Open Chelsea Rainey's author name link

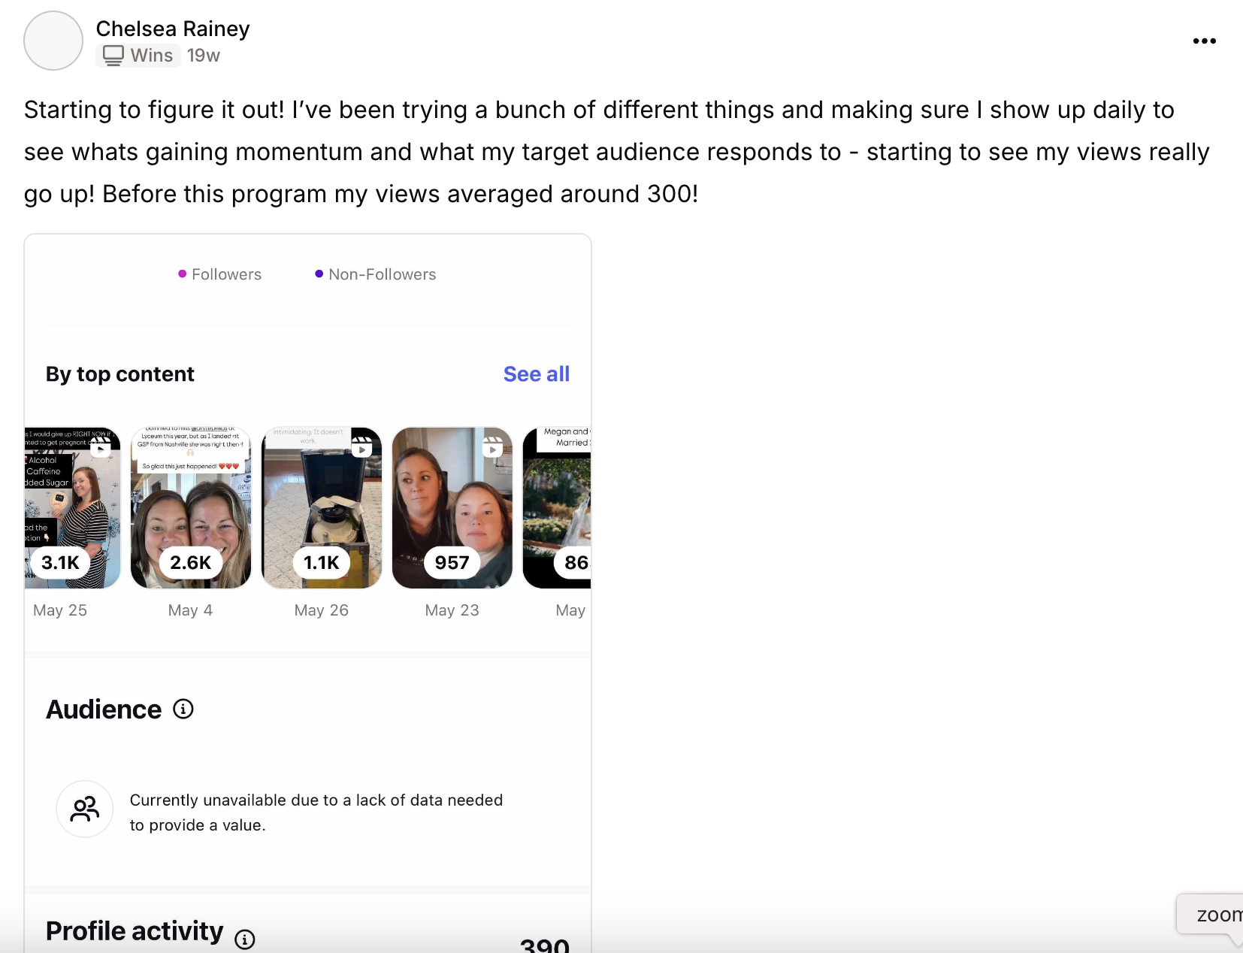coord(172,29)
